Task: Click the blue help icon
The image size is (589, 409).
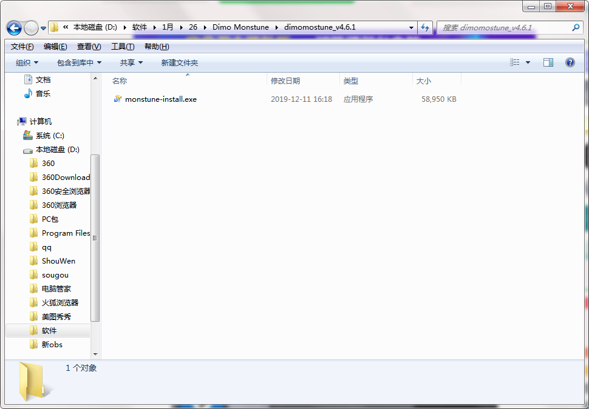Action: 570,62
